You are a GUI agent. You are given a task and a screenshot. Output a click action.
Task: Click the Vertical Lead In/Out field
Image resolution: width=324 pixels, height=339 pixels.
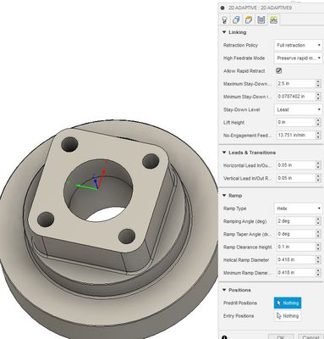[295, 178]
